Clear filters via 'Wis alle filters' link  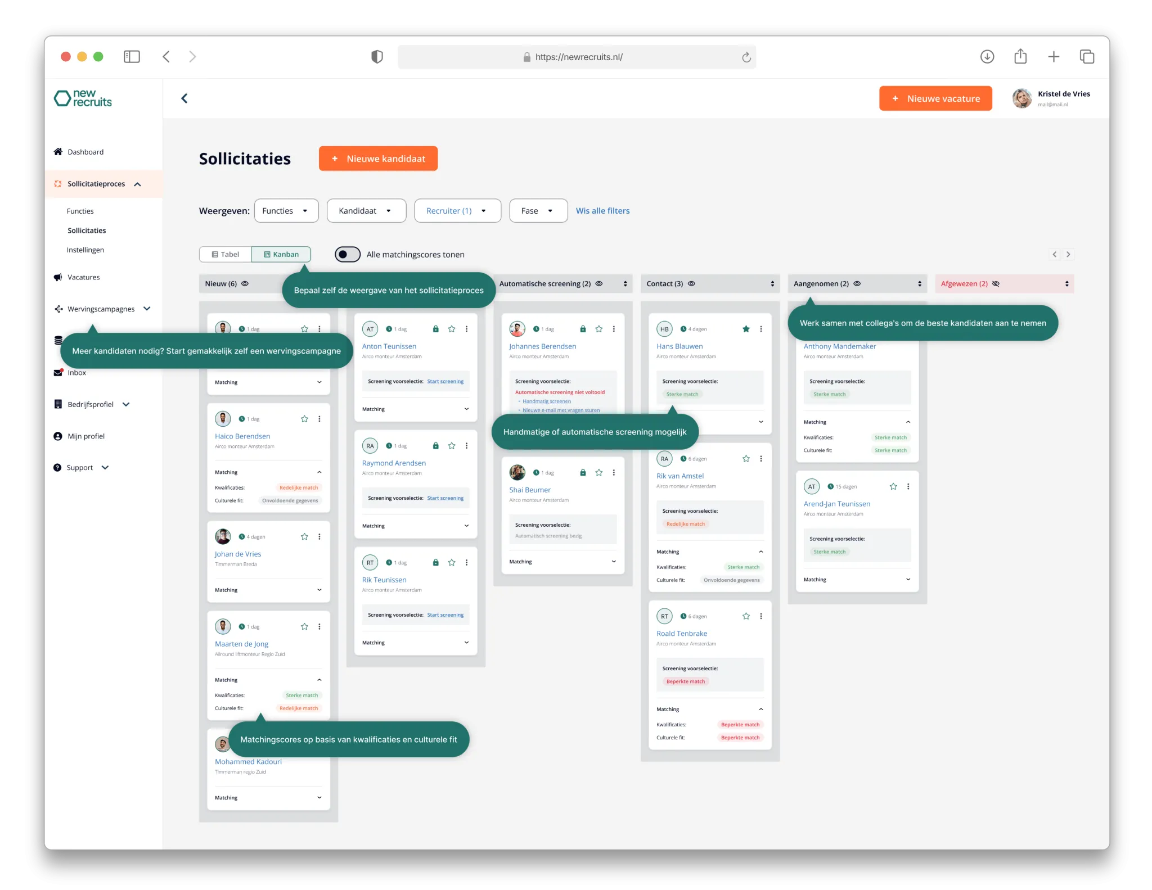(x=602, y=210)
